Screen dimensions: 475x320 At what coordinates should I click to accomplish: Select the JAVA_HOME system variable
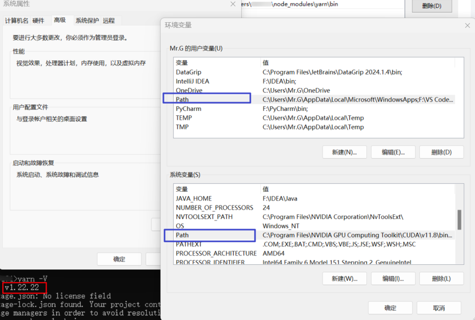click(193, 198)
